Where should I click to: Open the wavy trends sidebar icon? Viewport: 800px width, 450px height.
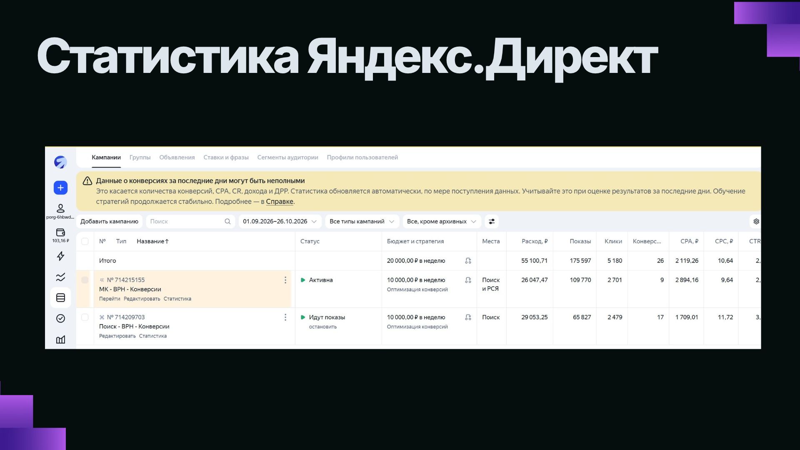click(60, 277)
